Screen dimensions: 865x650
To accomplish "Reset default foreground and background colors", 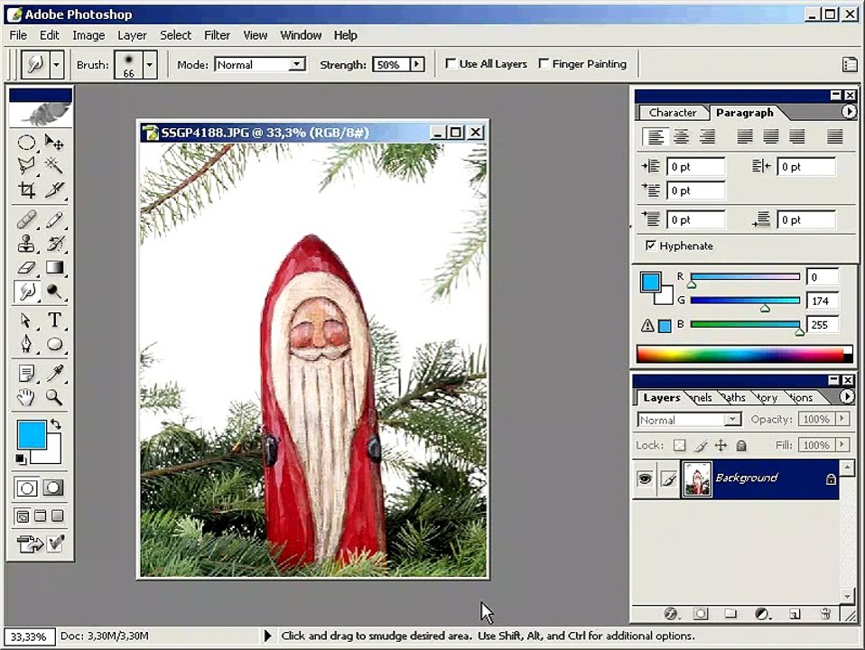I will click(x=21, y=459).
